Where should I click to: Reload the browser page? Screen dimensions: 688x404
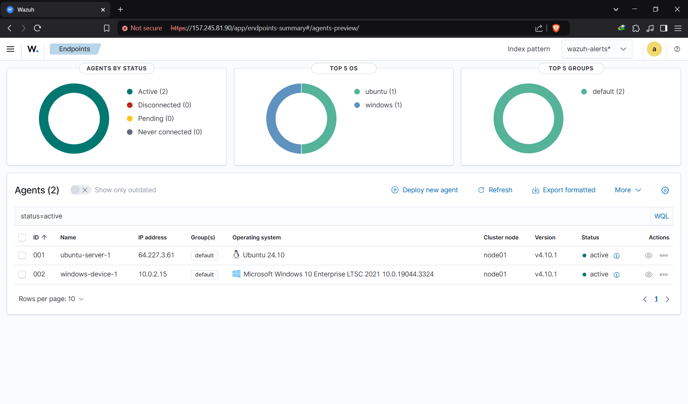click(37, 28)
